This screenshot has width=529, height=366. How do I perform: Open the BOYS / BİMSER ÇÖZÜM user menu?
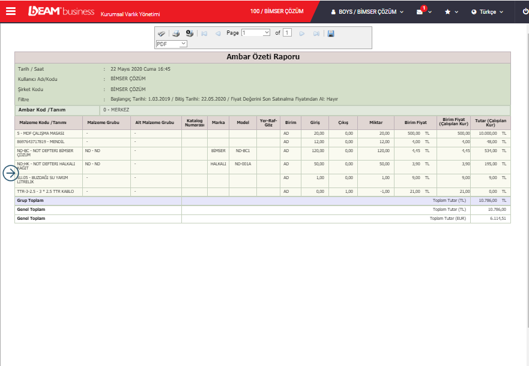pyautogui.click(x=367, y=12)
